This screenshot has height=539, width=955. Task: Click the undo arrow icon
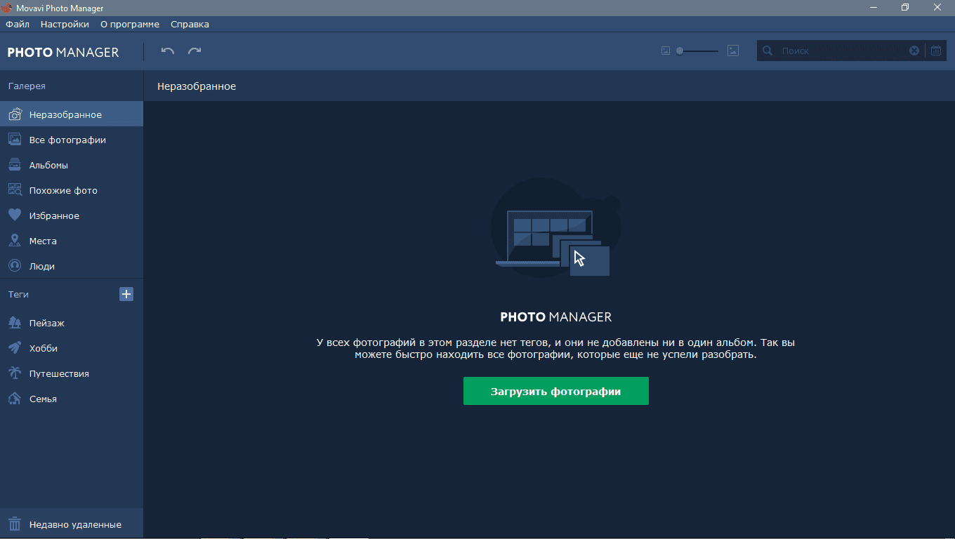click(167, 51)
